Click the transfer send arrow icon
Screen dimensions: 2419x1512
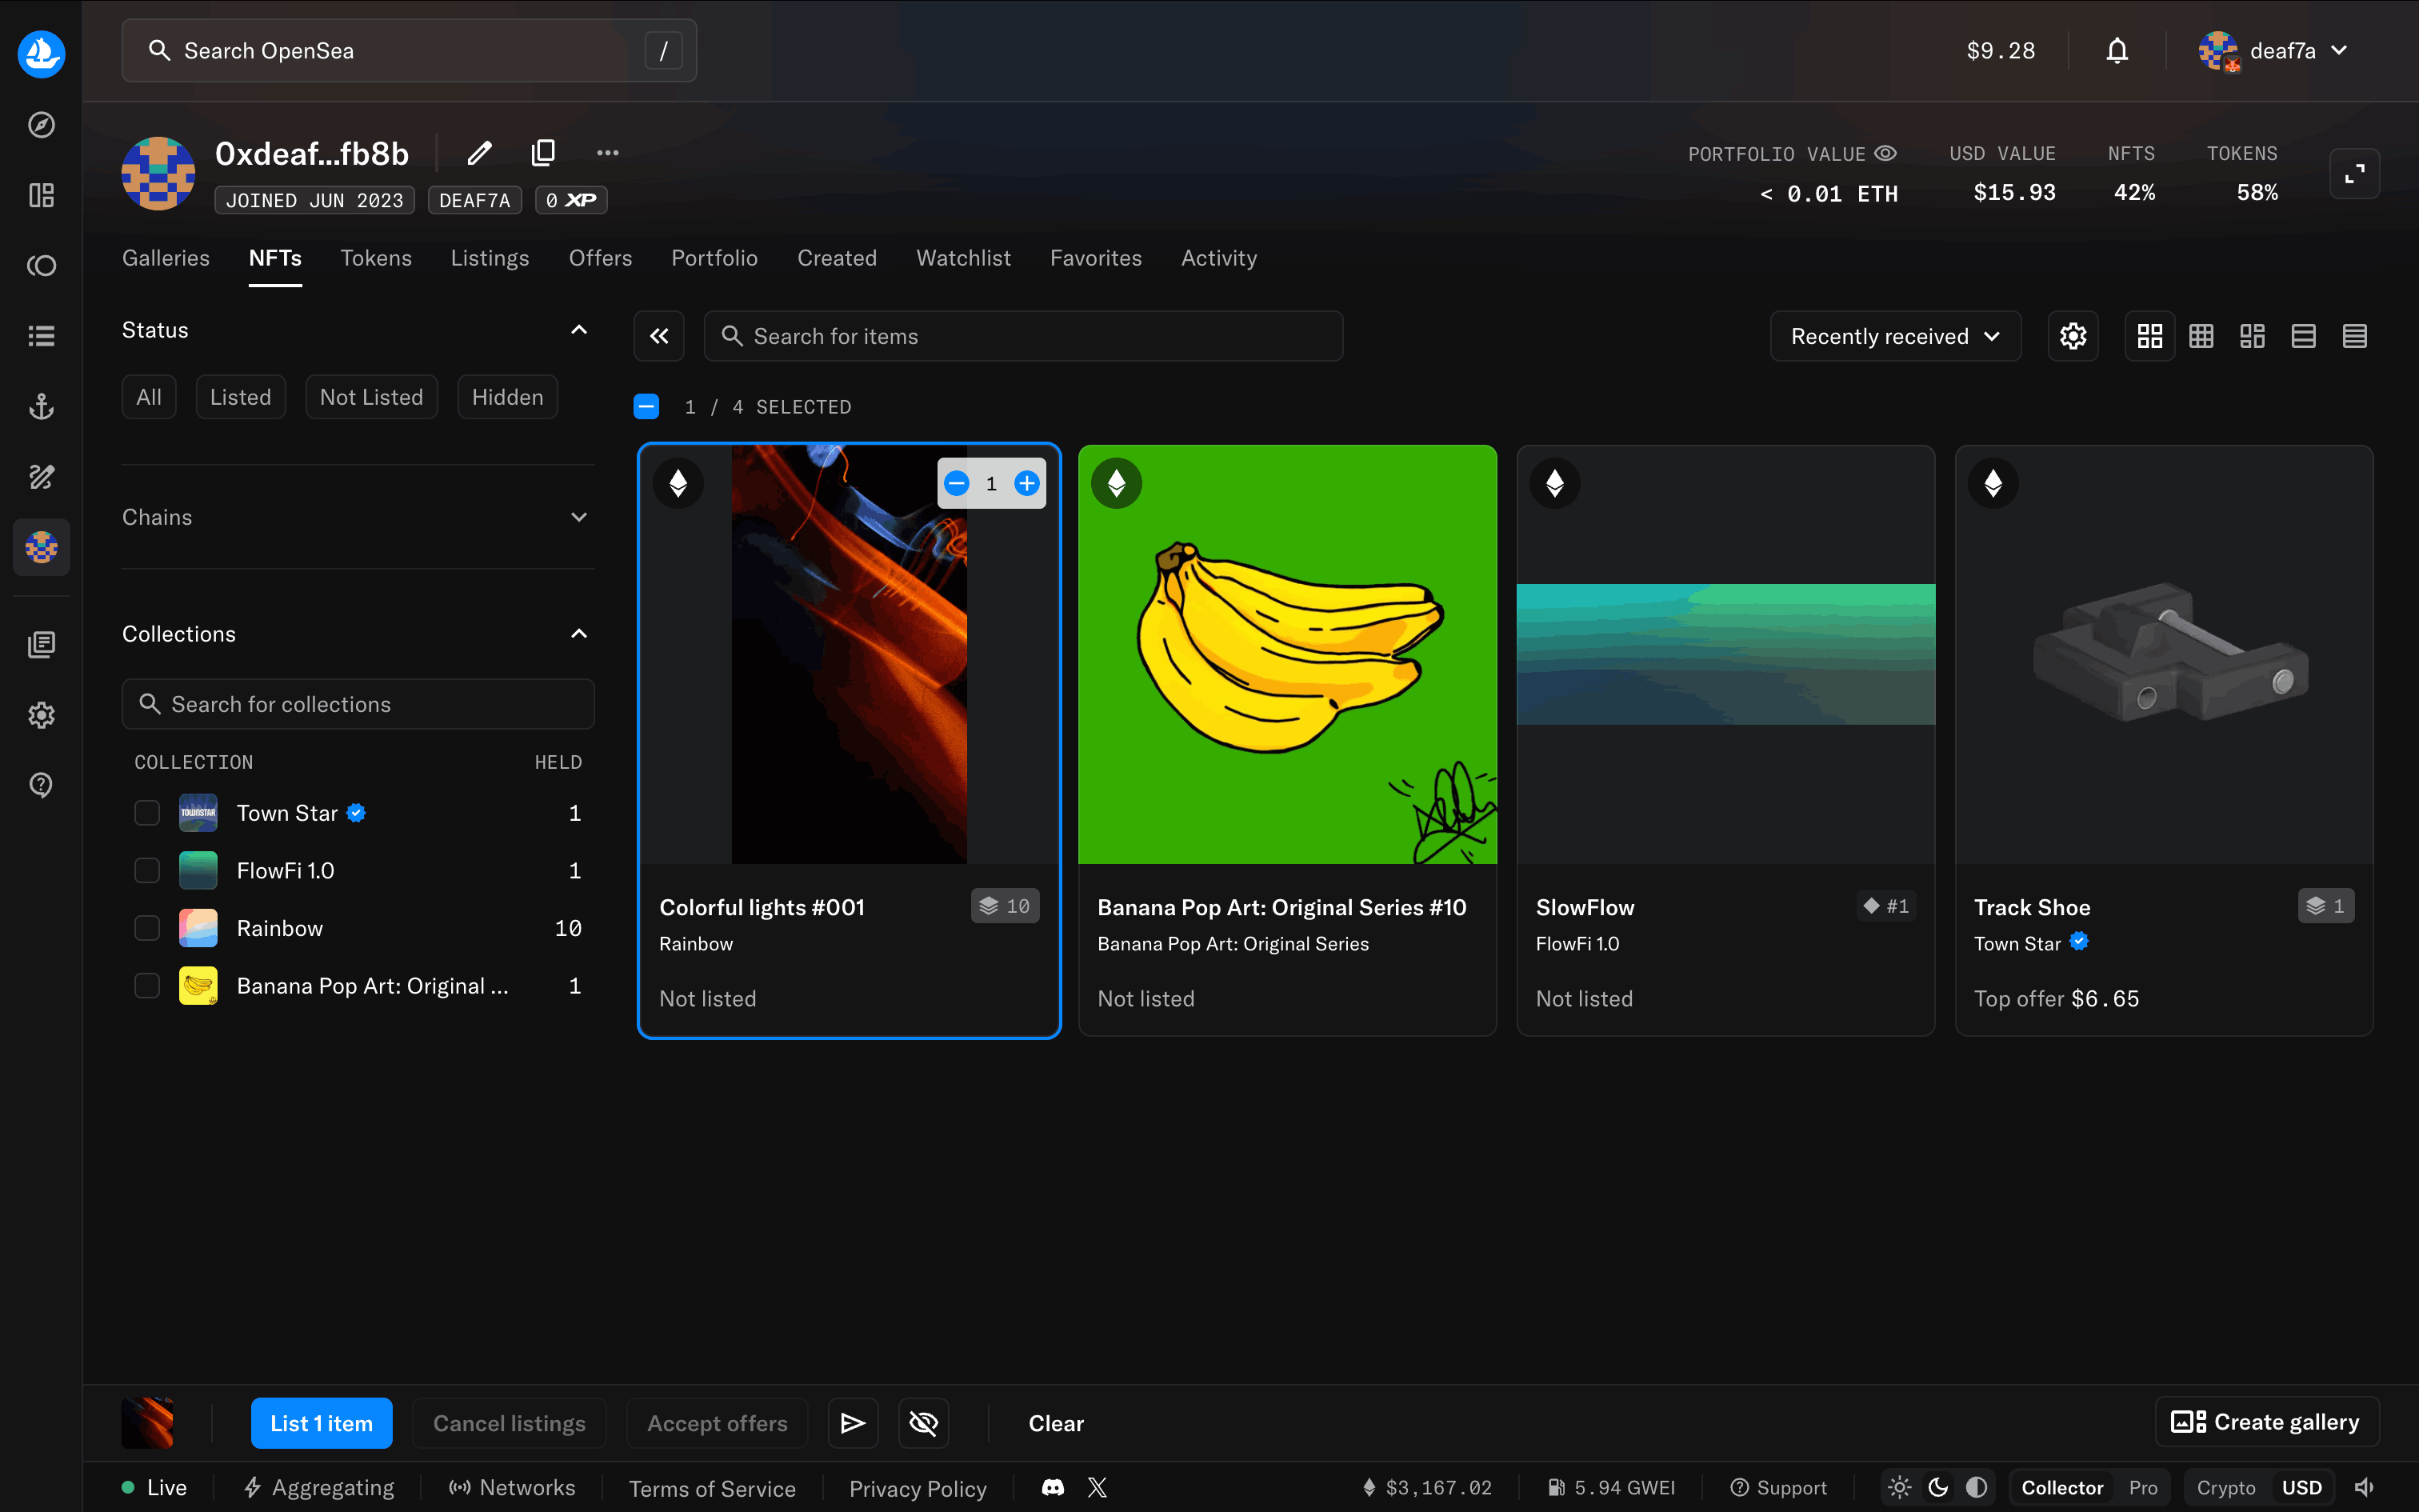point(853,1423)
